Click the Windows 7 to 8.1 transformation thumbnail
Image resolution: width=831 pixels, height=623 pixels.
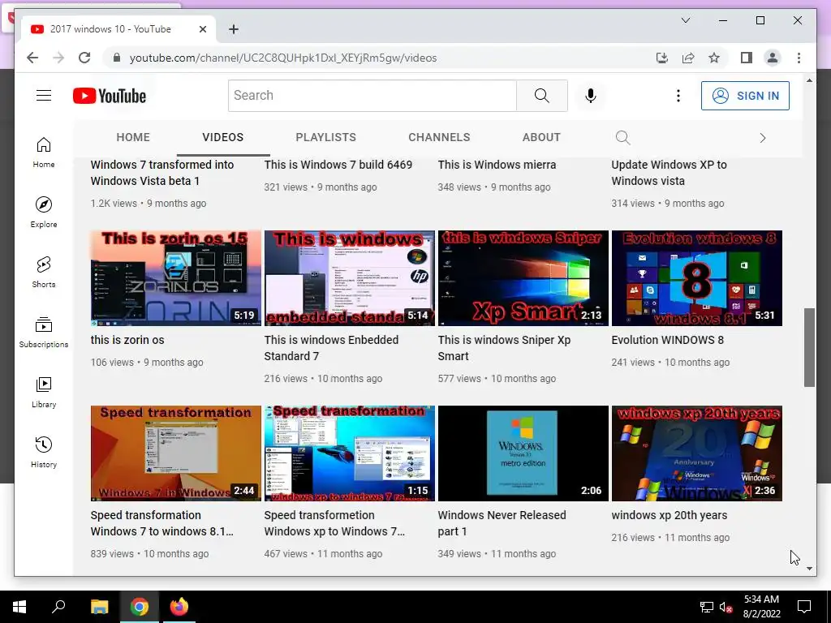coord(176,453)
